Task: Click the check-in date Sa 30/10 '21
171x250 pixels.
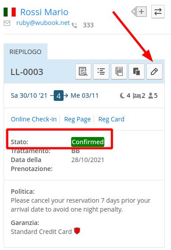Action: point(29,96)
